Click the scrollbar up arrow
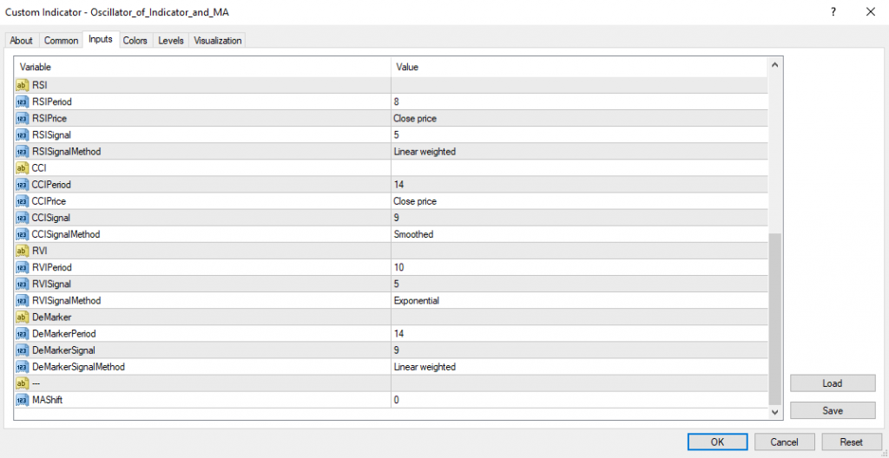The width and height of the screenshot is (889, 458). pos(775,66)
